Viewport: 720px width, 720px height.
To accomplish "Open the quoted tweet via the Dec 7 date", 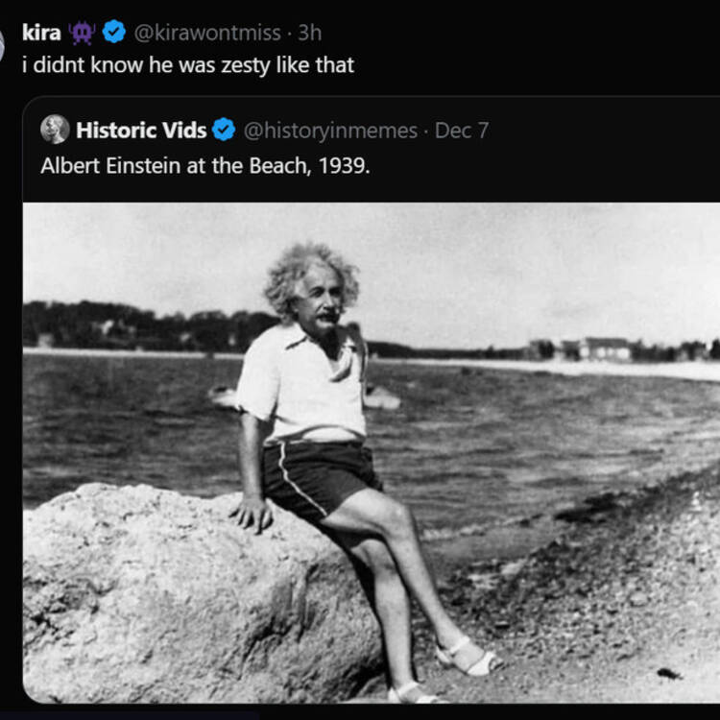I will coord(462,131).
